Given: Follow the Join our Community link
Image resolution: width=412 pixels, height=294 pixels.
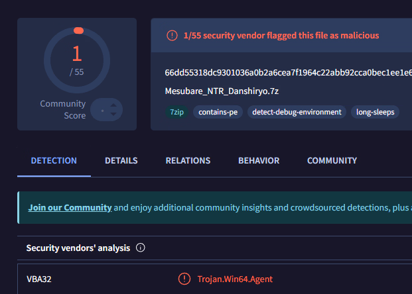Looking at the screenshot, I should pyautogui.click(x=70, y=208).
